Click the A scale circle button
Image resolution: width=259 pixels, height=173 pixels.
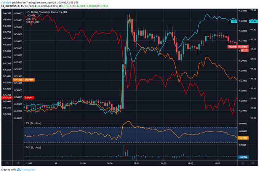pos(243,163)
